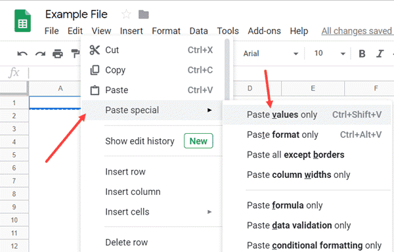Undo the last action
This screenshot has height=252, width=394.
(x=22, y=53)
